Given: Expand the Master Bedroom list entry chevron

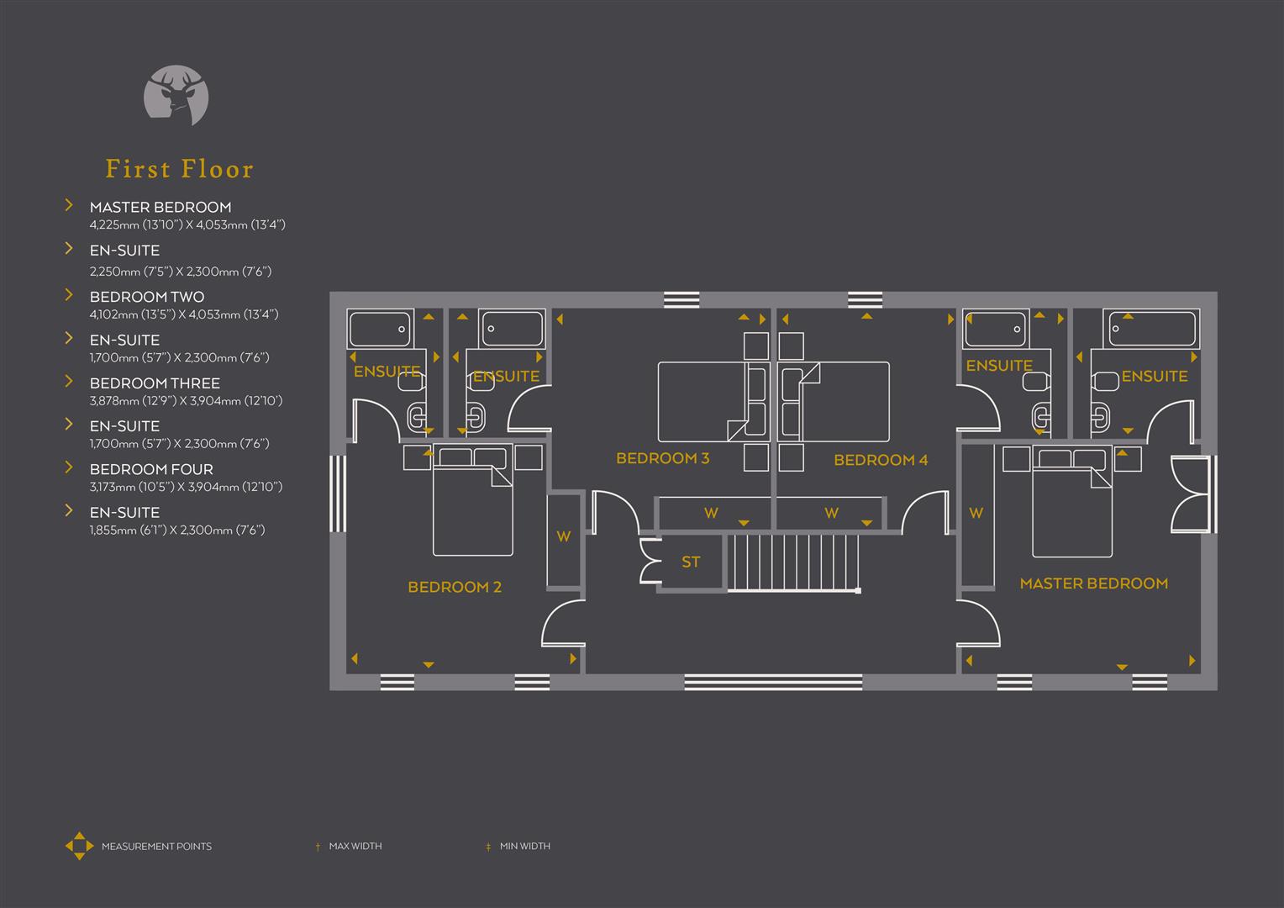Looking at the screenshot, I should click(x=68, y=203).
